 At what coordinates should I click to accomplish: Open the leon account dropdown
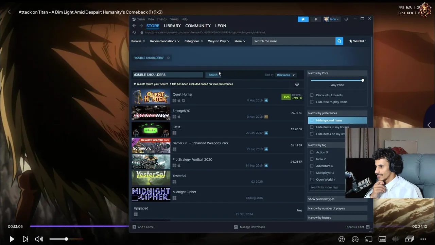(x=331, y=19)
